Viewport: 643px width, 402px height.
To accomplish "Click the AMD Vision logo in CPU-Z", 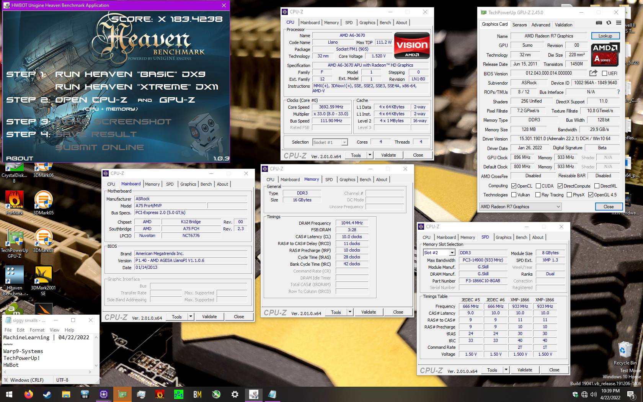I will tap(412, 46).
